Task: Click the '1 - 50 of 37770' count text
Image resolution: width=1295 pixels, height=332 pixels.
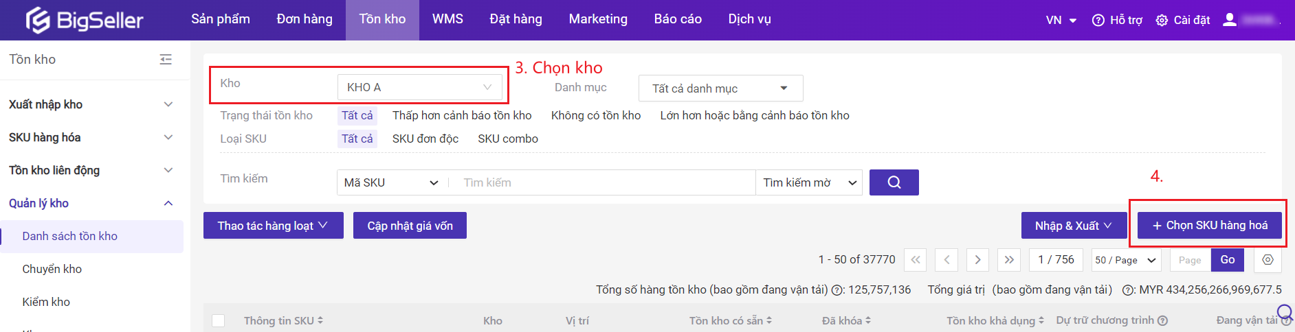Action: 857,260
